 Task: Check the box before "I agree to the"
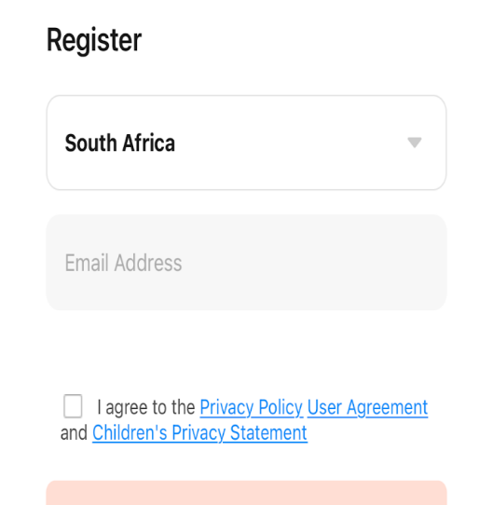[x=73, y=406]
